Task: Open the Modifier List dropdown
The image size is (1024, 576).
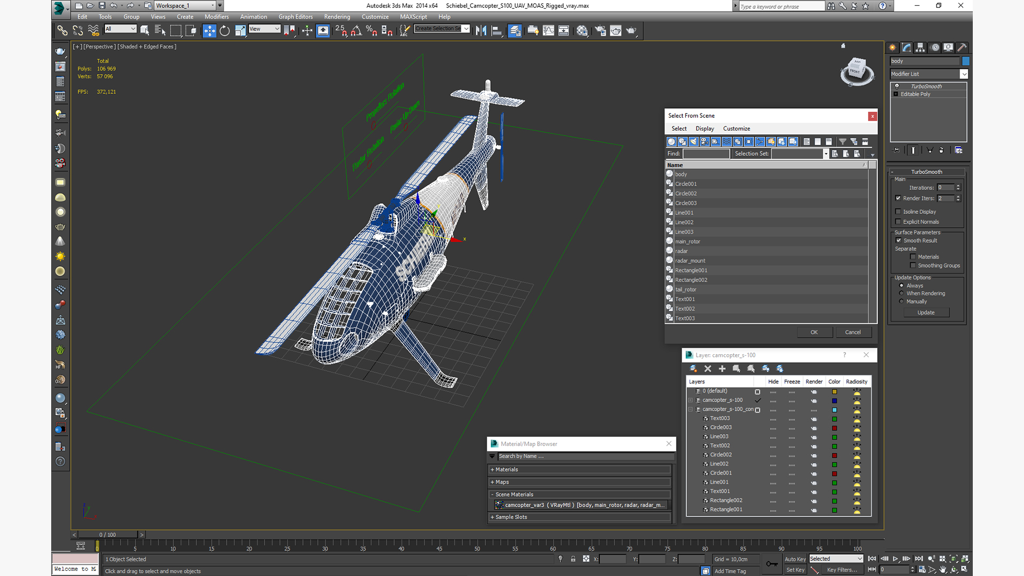Action: click(x=964, y=74)
